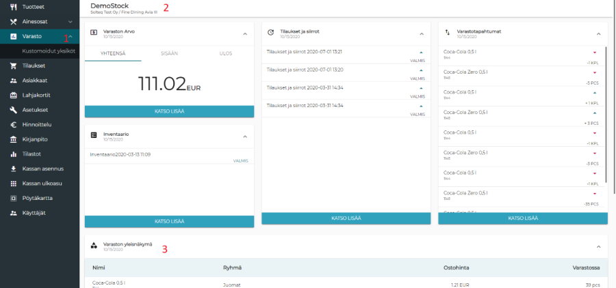Collapse the Varaston yleisnäkymä section

pos(598,246)
